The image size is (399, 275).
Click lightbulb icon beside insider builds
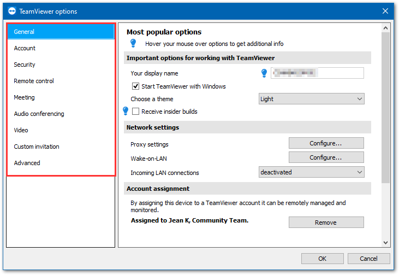click(126, 111)
